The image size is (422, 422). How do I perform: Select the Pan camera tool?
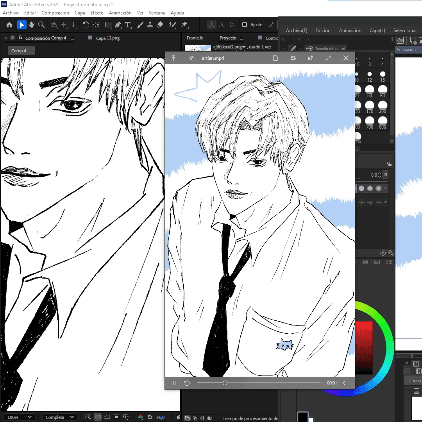(x=64, y=25)
